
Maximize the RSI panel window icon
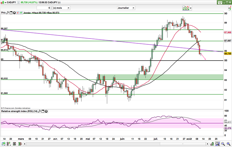(x=43, y=111)
